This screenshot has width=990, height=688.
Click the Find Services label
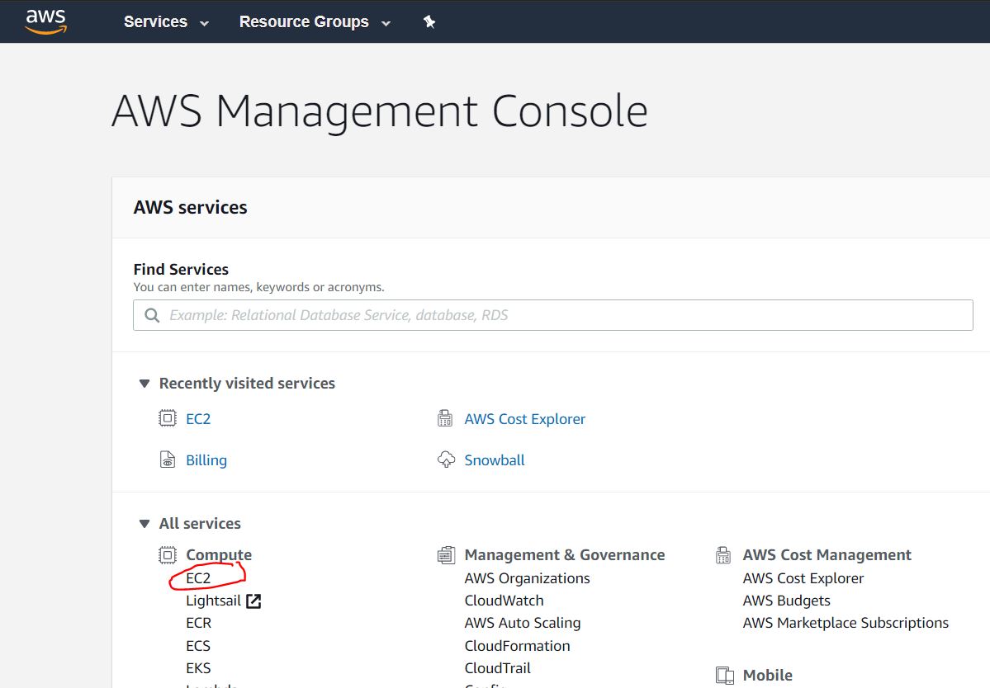coord(181,269)
